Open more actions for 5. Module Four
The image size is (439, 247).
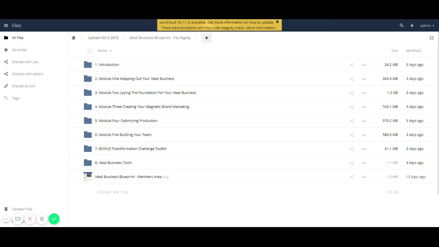(364, 121)
